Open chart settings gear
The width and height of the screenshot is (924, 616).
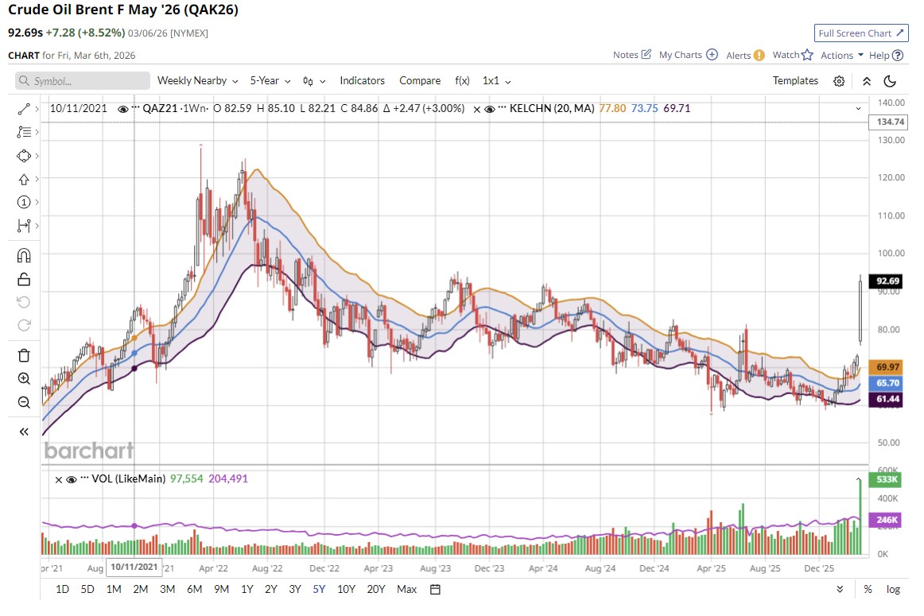[x=839, y=81]
